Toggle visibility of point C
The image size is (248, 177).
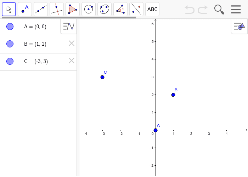[10, 61]
